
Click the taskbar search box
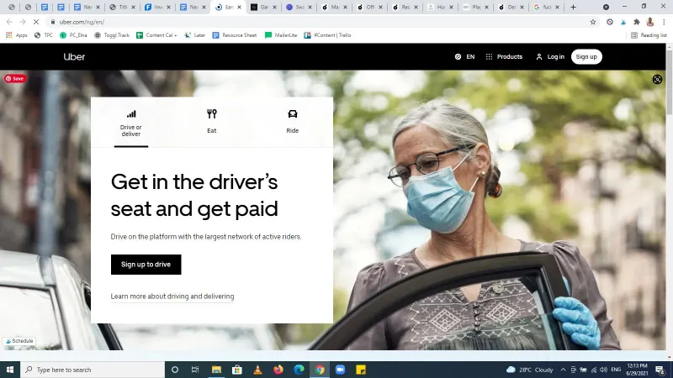93,370
